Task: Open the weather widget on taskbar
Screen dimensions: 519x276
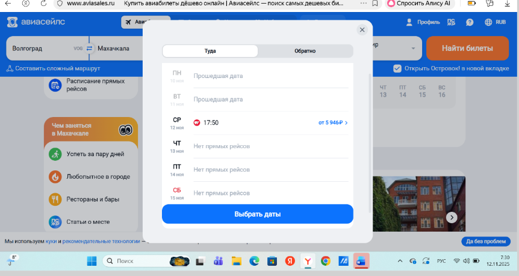Action: (x=11, y=260)
